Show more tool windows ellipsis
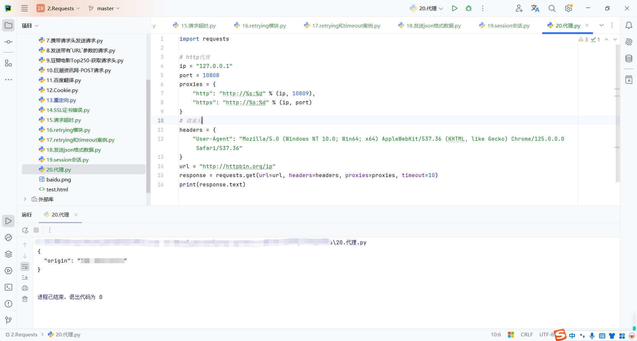The height and width of the screenshot is (341, 637). [8, 80]
